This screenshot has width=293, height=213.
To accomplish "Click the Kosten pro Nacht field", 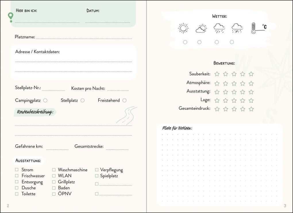I will tap(118, 89).
